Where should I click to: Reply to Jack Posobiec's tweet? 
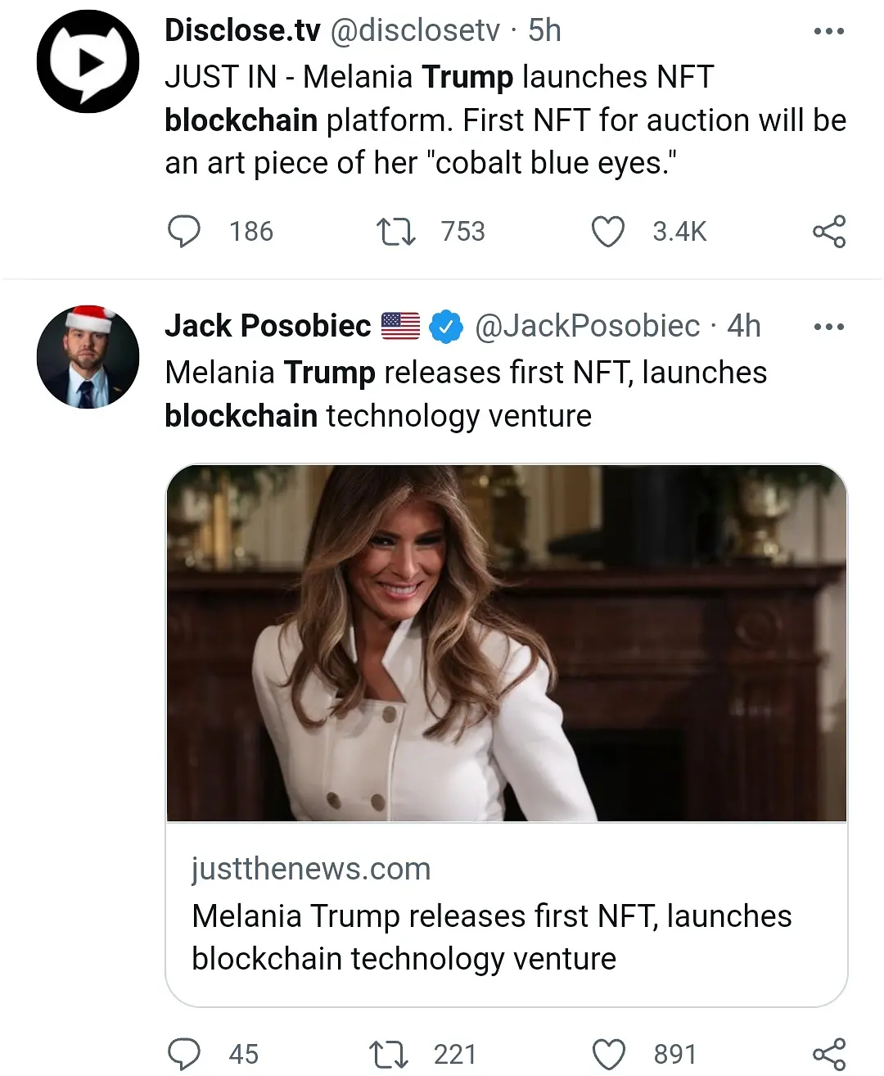(184, 1054)
